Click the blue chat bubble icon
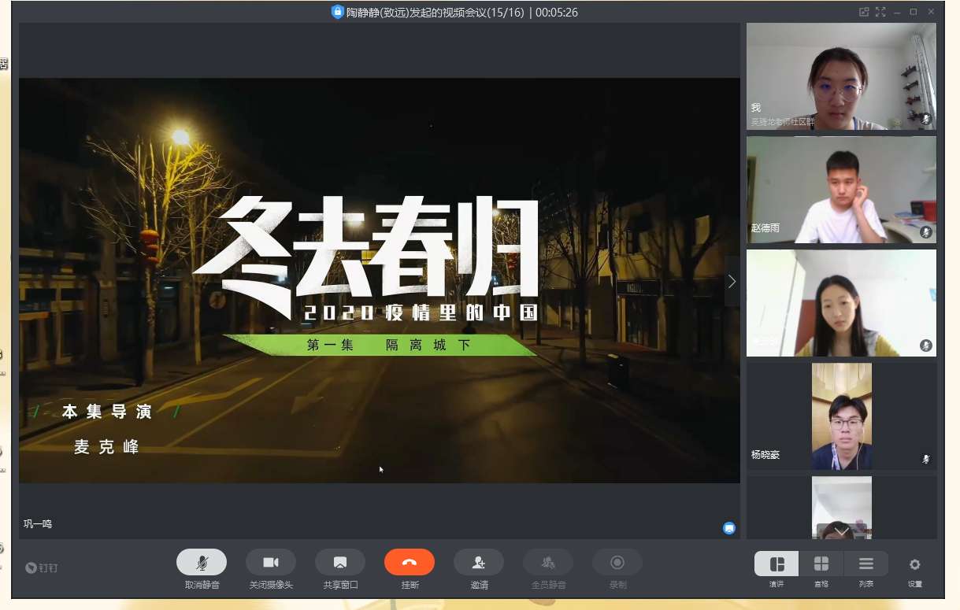Screen dimensions: 960x610 pos(729,528)
